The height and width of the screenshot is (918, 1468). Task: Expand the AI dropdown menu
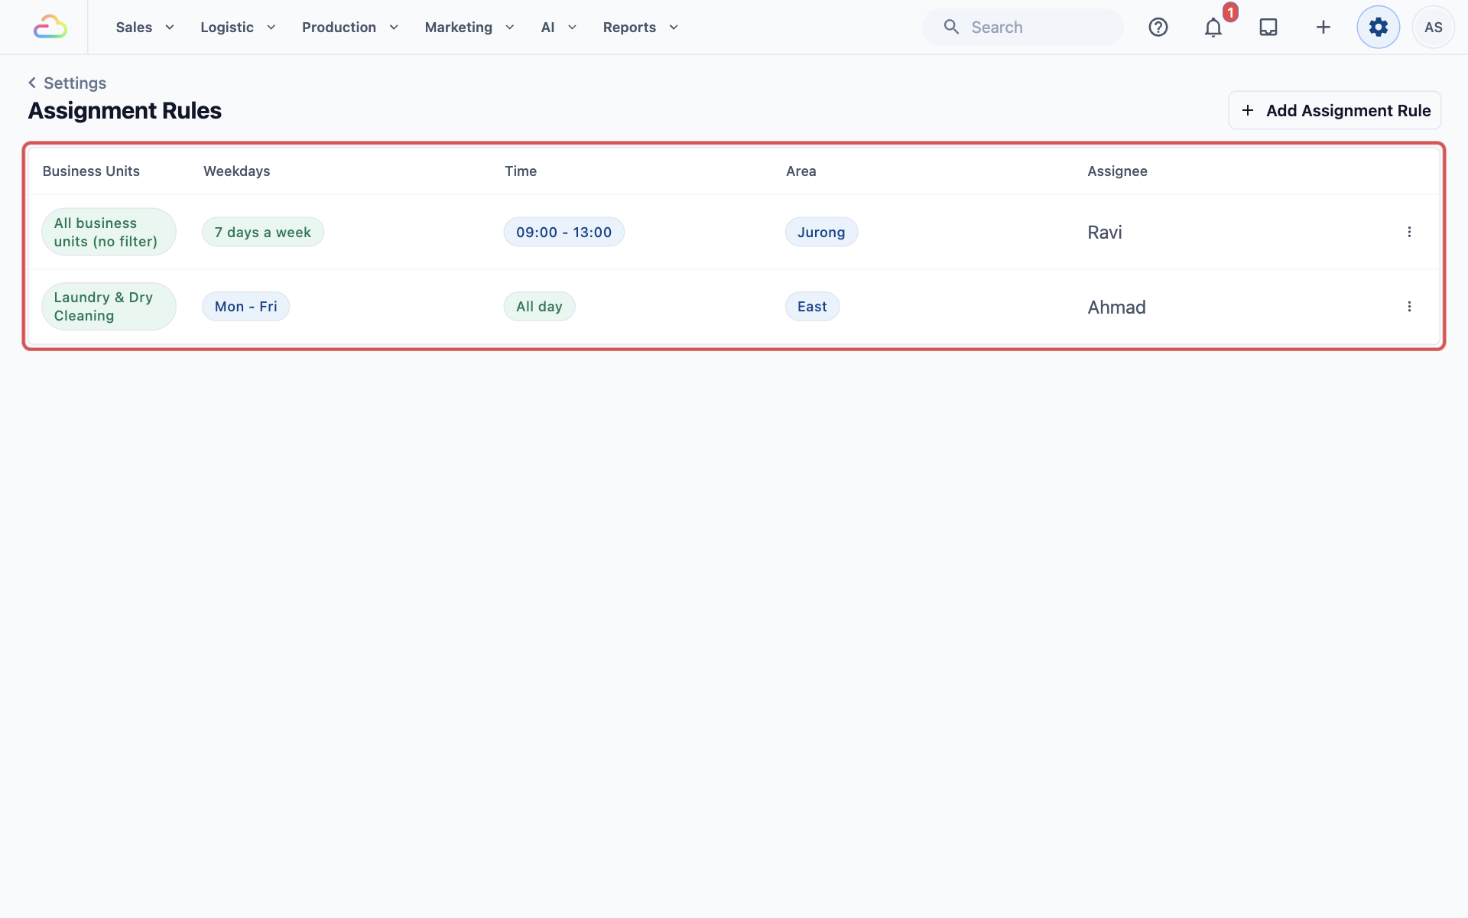[559, 28]
